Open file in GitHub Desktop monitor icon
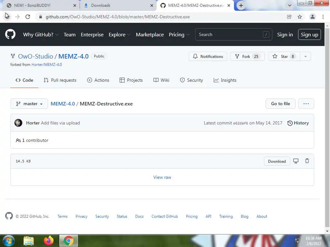 [296, 161]
